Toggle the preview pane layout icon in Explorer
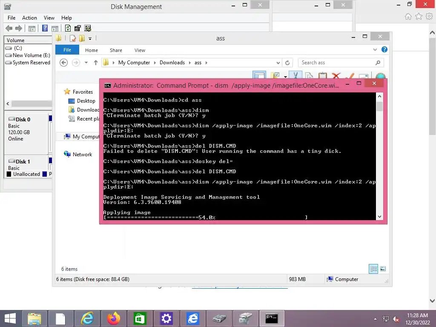The height and width of the screenshot is (327, 436). [259, 75]
